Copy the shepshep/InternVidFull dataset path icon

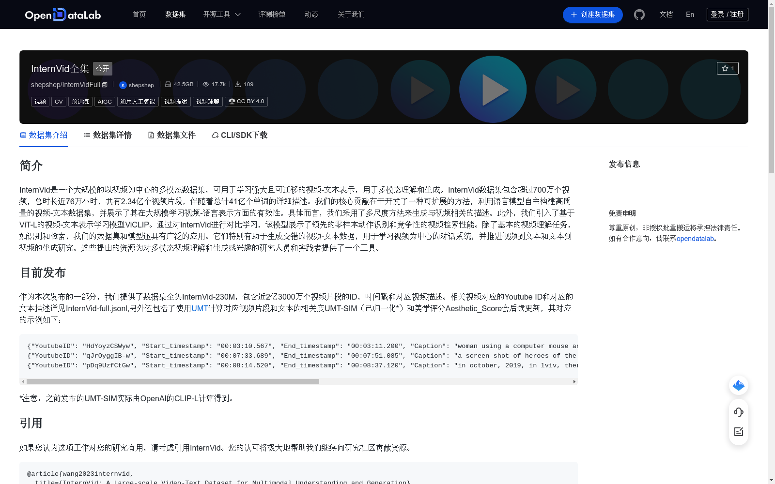click(x=105, y=85)
